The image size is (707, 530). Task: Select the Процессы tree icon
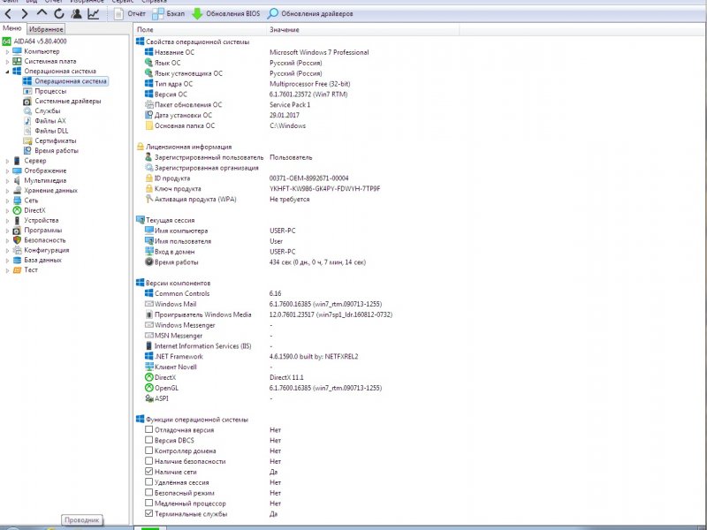point(27,91)
